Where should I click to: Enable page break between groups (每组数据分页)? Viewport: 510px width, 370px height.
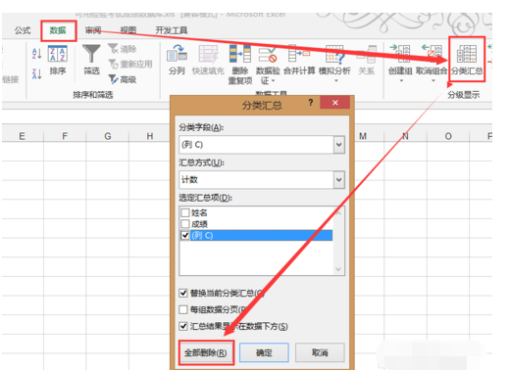click(x=183, y=309)
